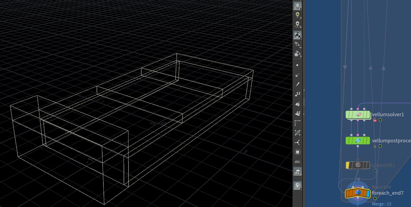Toggle yellow bypass flag on timeshift1

click(x=348, y=165)
